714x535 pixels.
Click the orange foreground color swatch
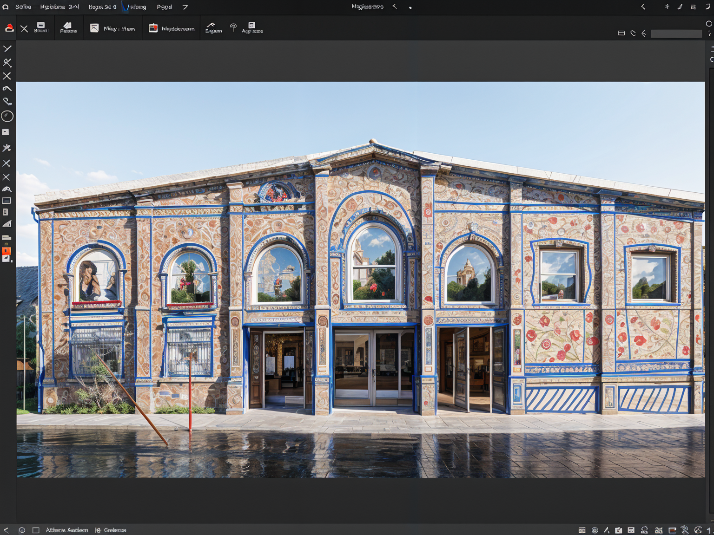[6, 251]
